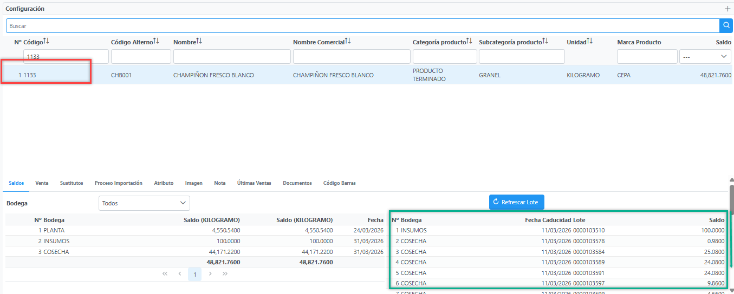
Task: Click the blue search magnifier icon
Action: point(726,25)
